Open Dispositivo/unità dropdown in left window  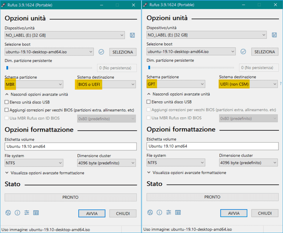[x=65, y=35]
